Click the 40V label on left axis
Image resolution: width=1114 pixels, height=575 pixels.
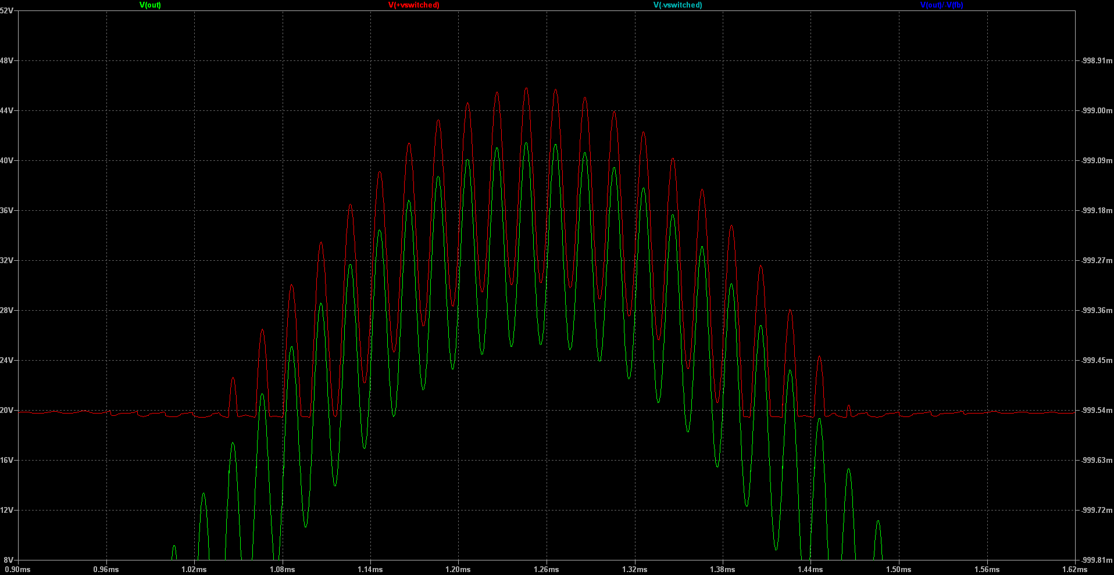[6, 160]
